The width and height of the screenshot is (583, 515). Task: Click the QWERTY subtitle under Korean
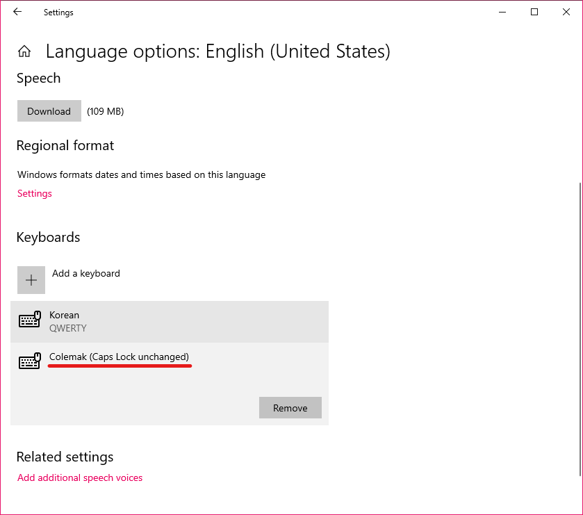pos(68,328)
